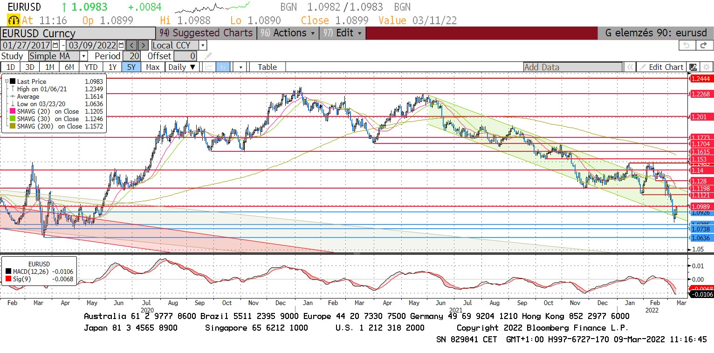The width and height of the screenshot is (714, 353).
Task: Click the Edit Chart button
Action: tap(662, 67)
